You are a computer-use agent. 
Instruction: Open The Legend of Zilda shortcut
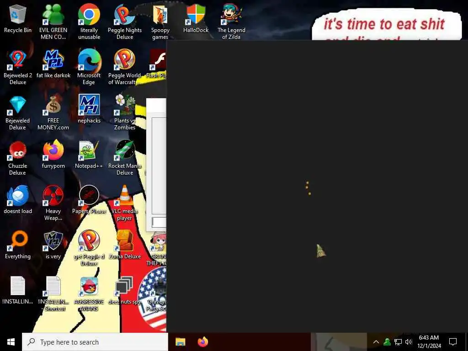pos(231,21)
